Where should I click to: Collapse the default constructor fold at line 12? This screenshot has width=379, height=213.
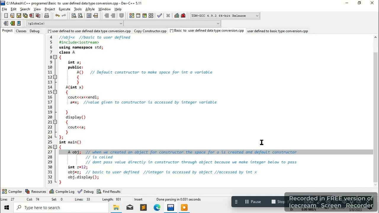[55, 77]
